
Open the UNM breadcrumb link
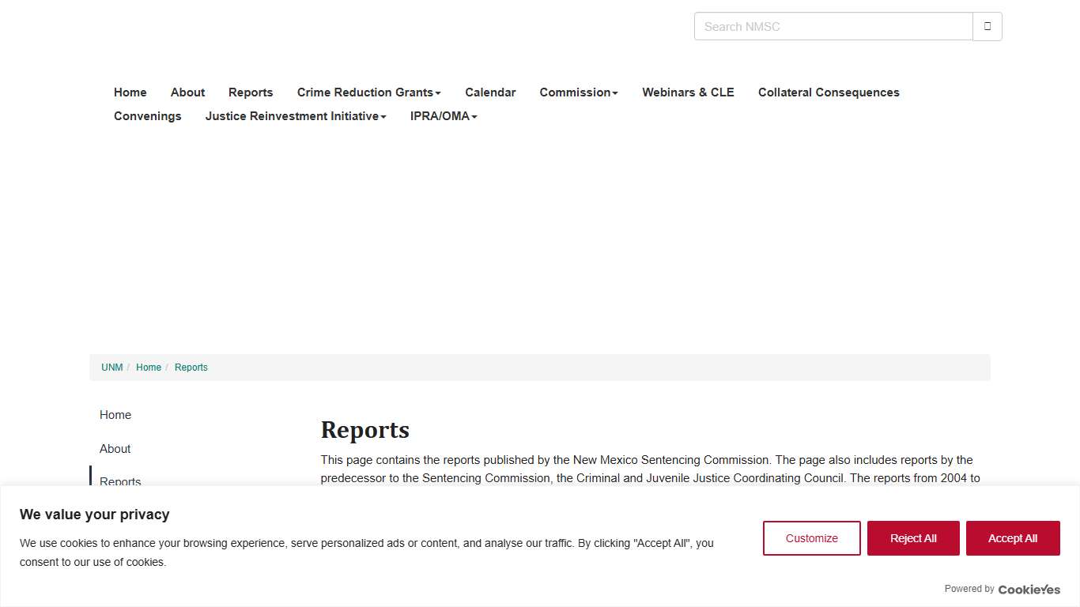pyautogui.click(x=111, y=367)
